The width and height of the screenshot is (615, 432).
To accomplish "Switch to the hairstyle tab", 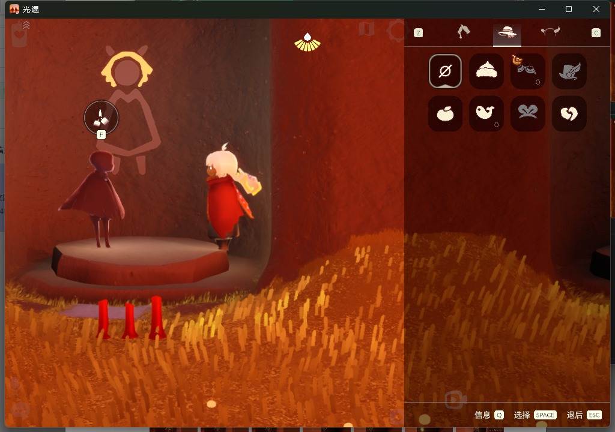I will pos(464,32).
